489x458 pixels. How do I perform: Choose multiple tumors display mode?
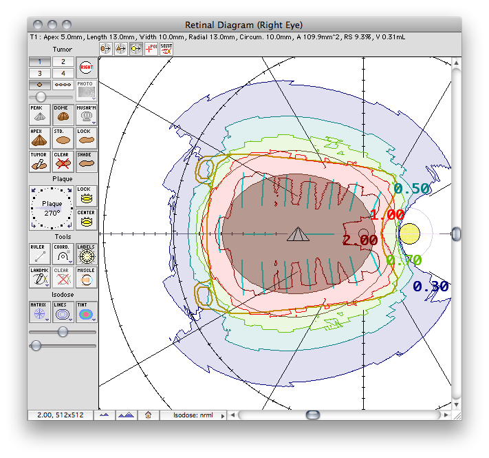pos(63,85)
